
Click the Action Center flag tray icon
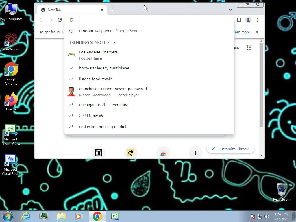[x=253, y=217]
